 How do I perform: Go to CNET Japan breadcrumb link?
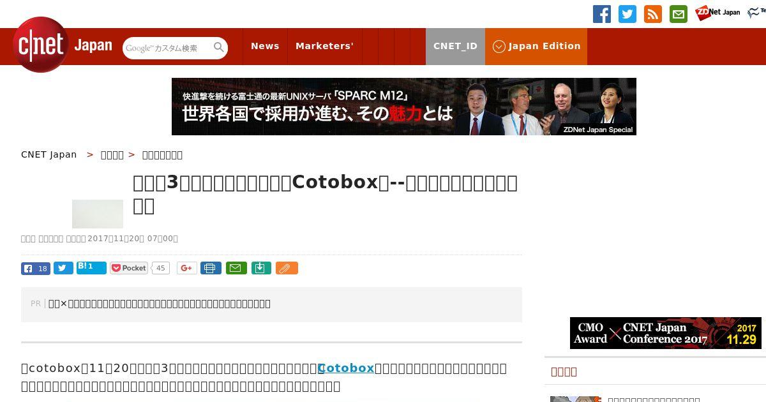coord(49,154)
